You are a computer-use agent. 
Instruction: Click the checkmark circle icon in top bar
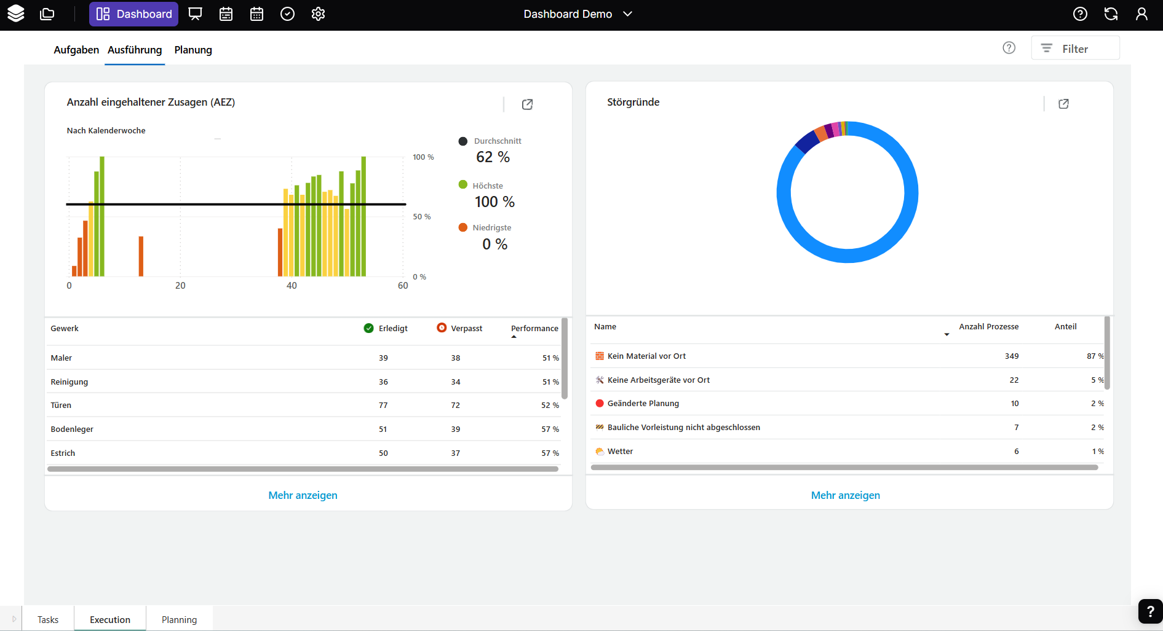tap(287, 14)
